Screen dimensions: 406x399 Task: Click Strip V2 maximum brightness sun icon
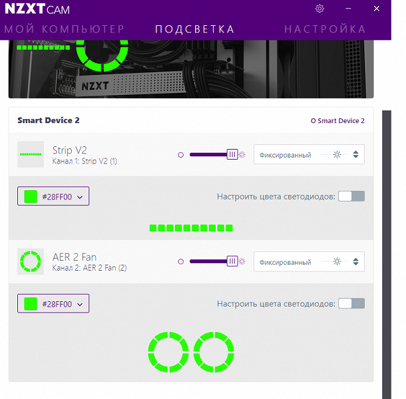click(242, 155)
